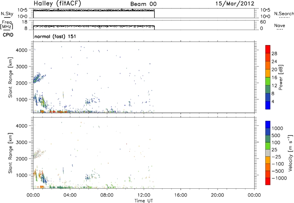The image size is (294, 203).
Task: Click the 'CPID' row label
Action: pos(8,35)
